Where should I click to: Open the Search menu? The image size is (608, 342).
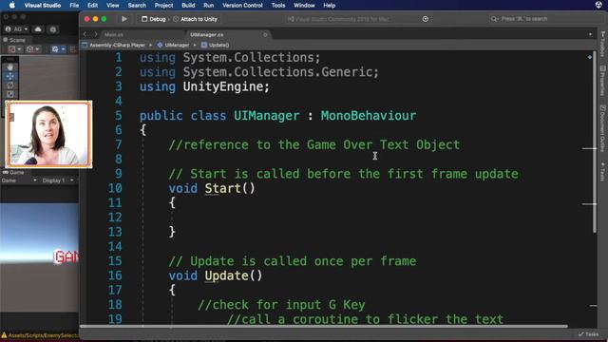(137, 6)
